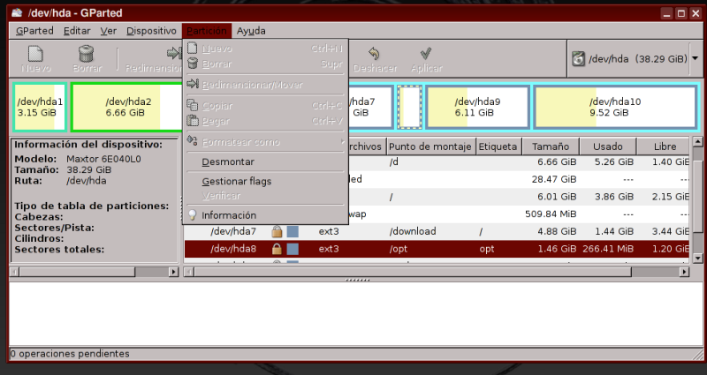Click the lightbulb icon beside Información
The width and height of the screenshot is (707, 375).
tap(192, 215)
